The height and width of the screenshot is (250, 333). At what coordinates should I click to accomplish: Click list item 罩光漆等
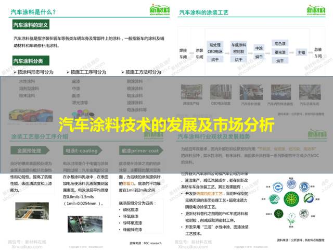point(80,103)
